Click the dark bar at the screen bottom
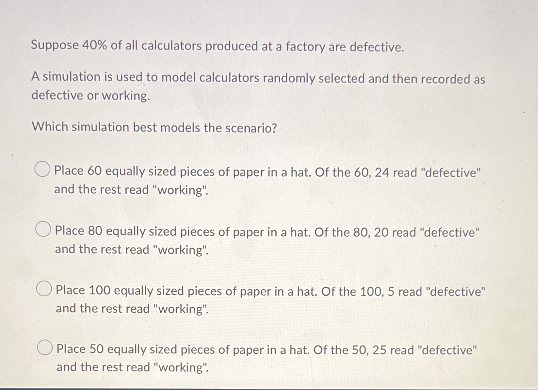The width and height of the screenshot is (538, 390). (269, 388)
